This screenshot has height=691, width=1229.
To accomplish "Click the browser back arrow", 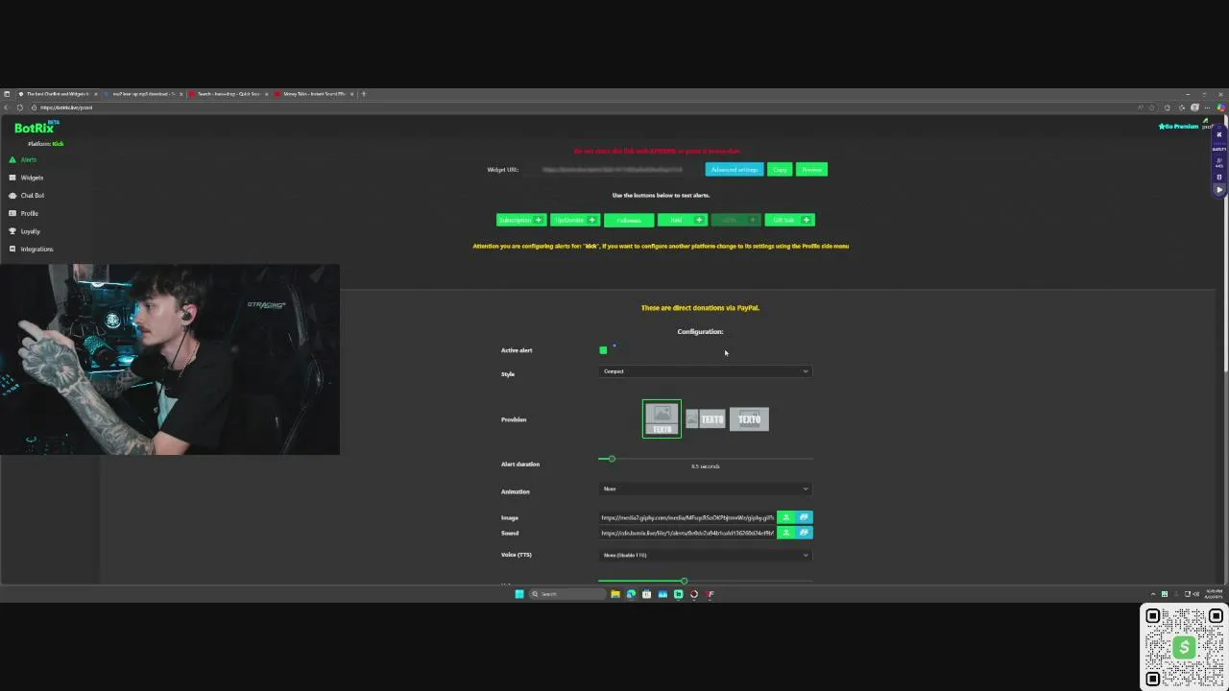I will pos(7,107).
